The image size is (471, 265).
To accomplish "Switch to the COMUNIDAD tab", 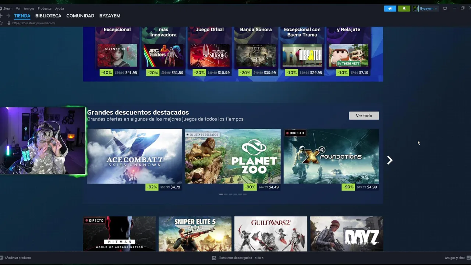I will [x=80, y=16].
